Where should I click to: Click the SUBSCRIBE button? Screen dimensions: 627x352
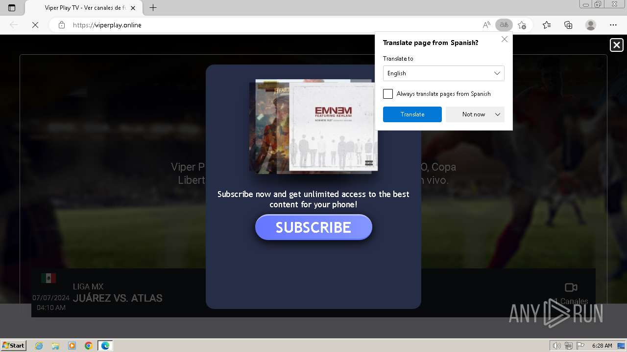point(313,227)
